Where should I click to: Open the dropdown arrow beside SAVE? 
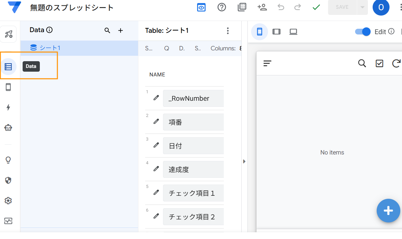coord(363,7)
